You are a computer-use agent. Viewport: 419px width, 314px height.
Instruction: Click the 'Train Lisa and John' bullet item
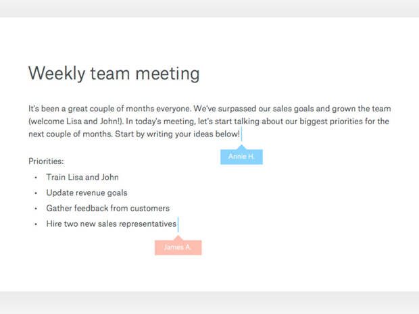(82, 178)
